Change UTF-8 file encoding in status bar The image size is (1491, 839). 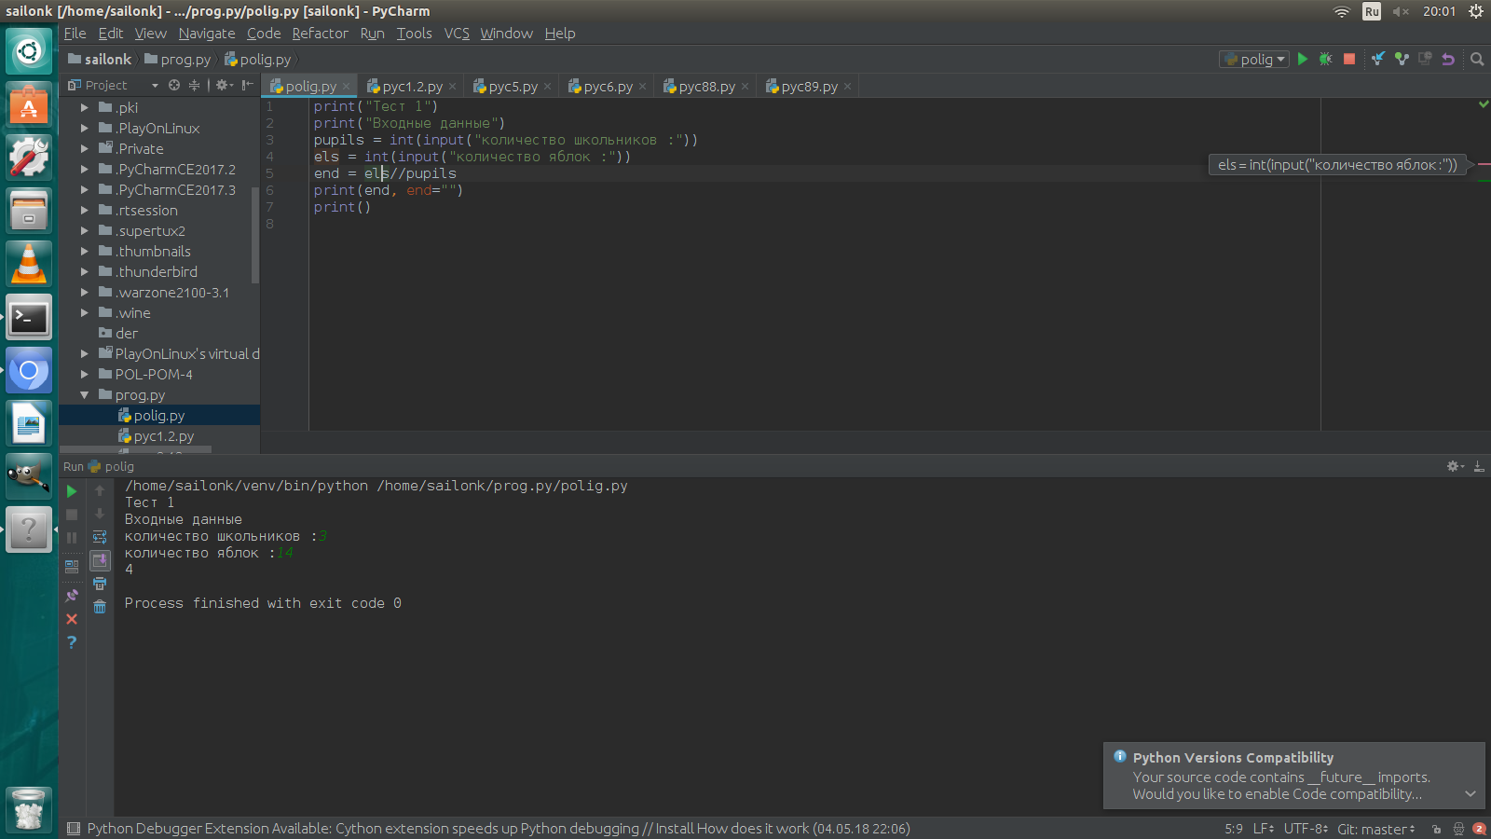pos(1306,829)
